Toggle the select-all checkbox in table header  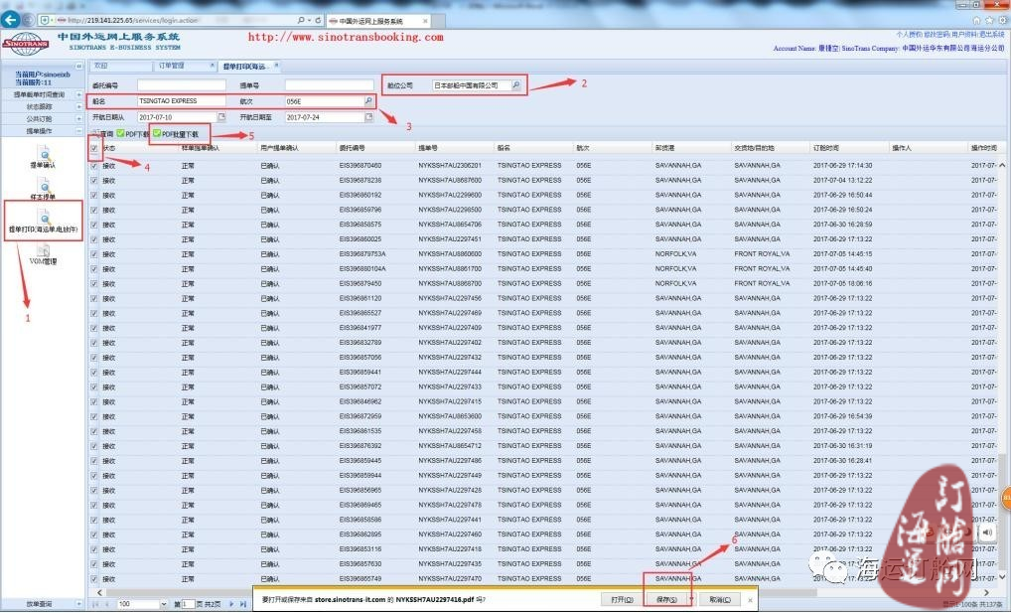tap(94, 148)
